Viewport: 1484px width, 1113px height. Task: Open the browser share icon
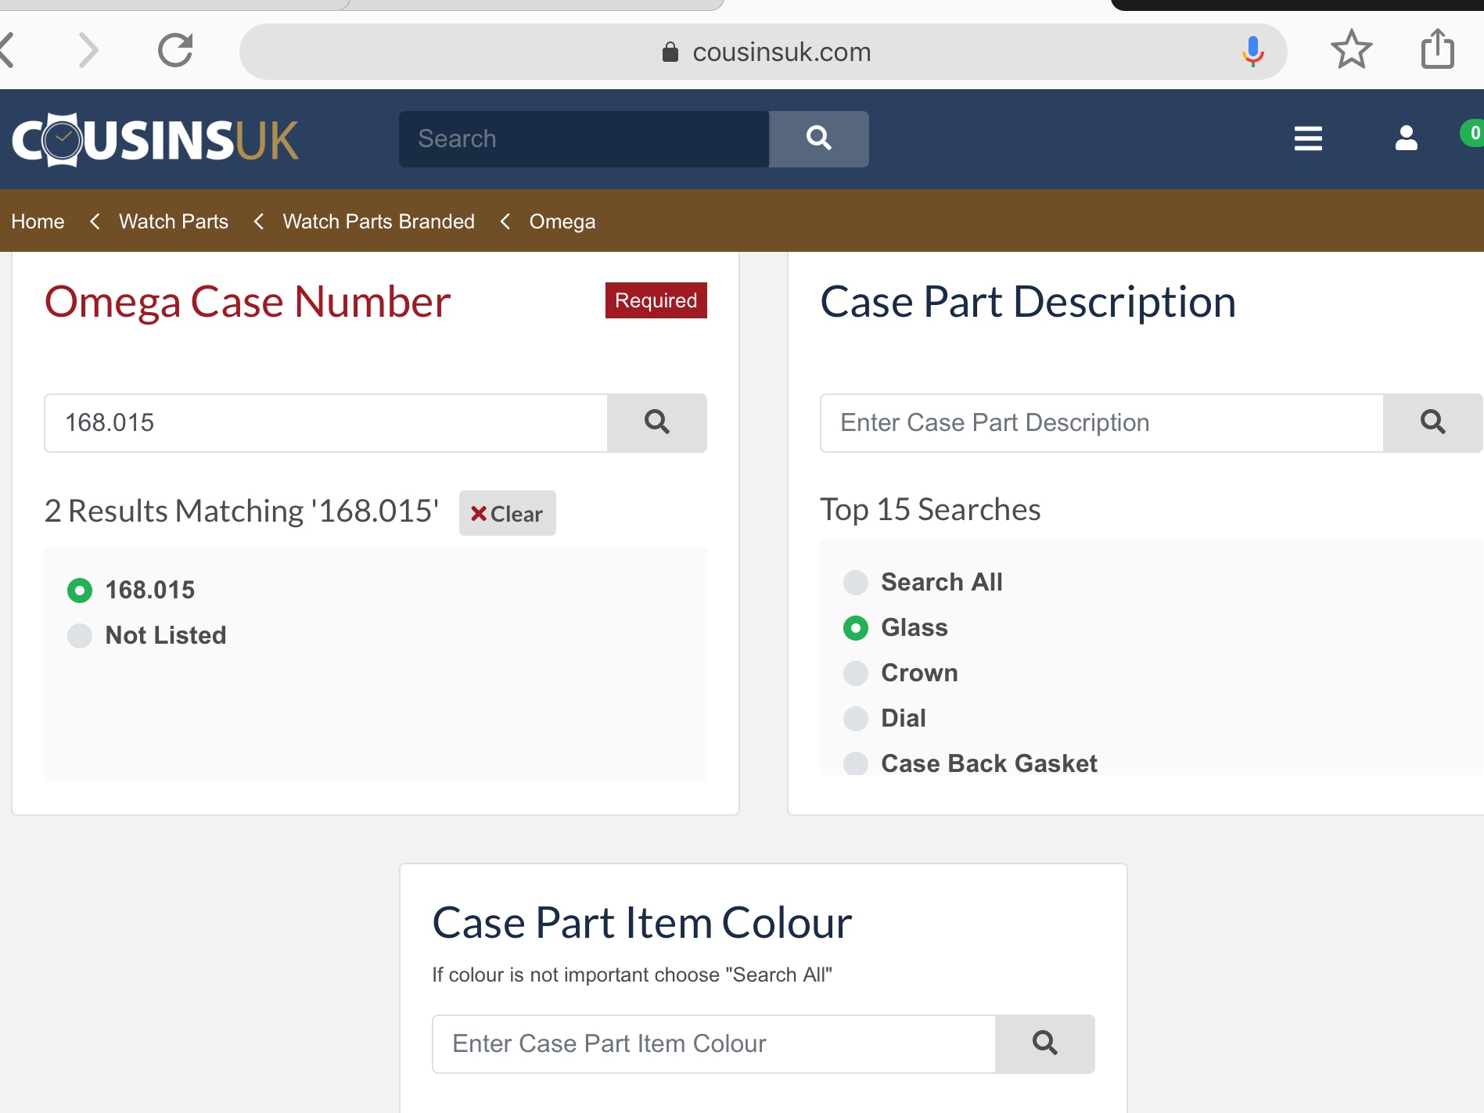[x=1437, y=49]
